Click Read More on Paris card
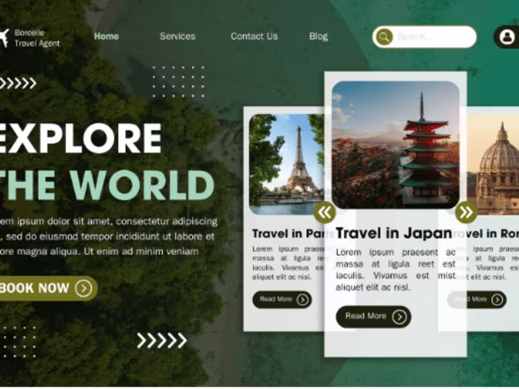Viewport: 519px width, 389px height. pos(282,300)
